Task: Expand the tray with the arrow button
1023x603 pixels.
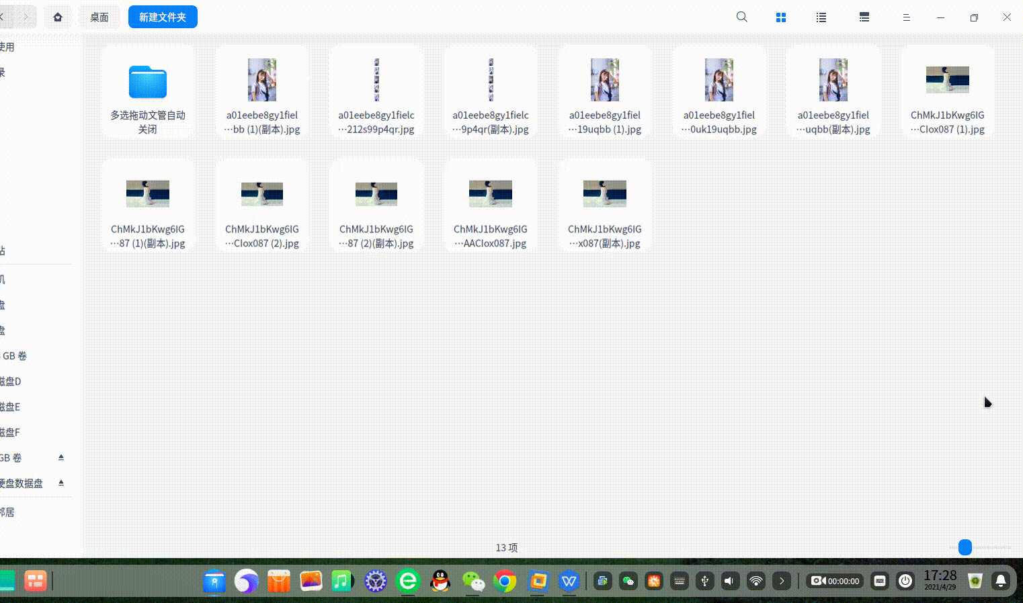Action: [782, 581]
